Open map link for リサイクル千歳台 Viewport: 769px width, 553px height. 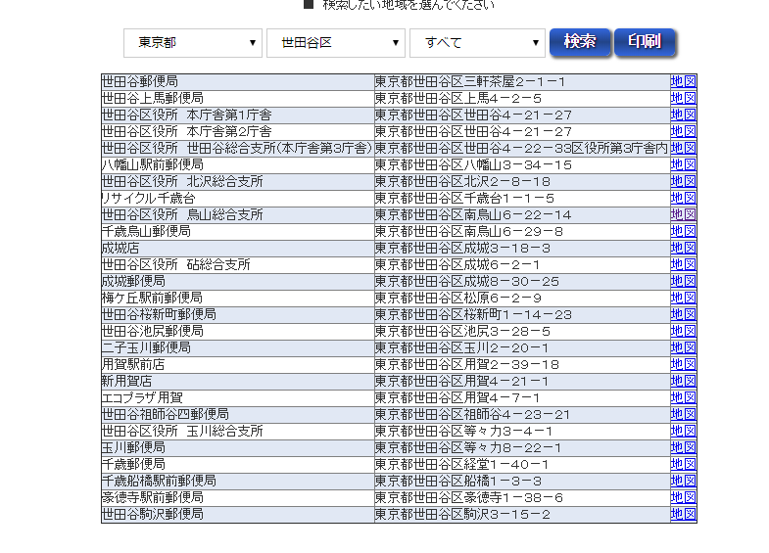(683, 198)
